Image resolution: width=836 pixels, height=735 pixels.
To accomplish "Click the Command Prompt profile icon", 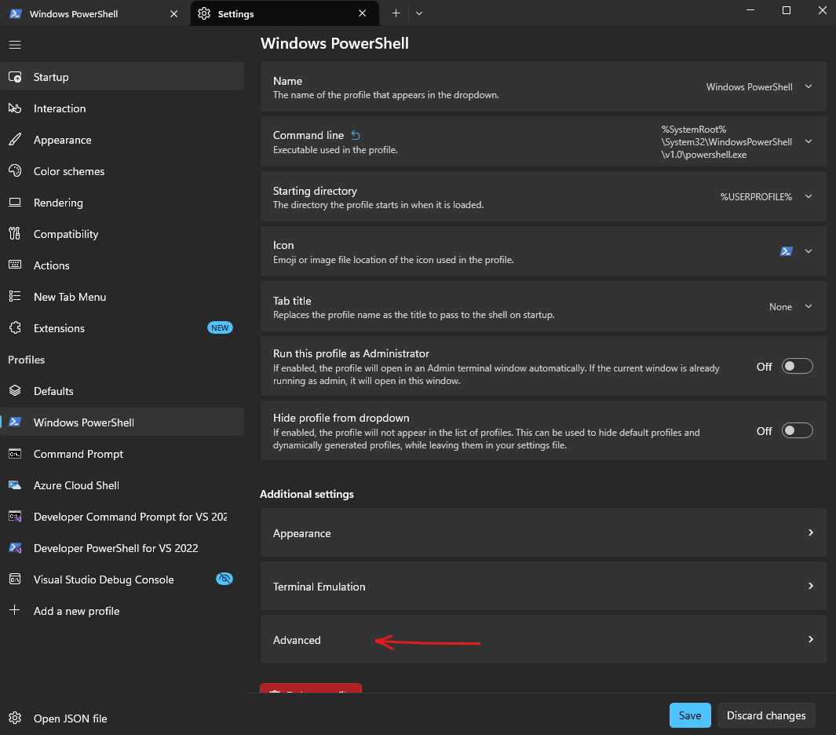I will point(15,454).
